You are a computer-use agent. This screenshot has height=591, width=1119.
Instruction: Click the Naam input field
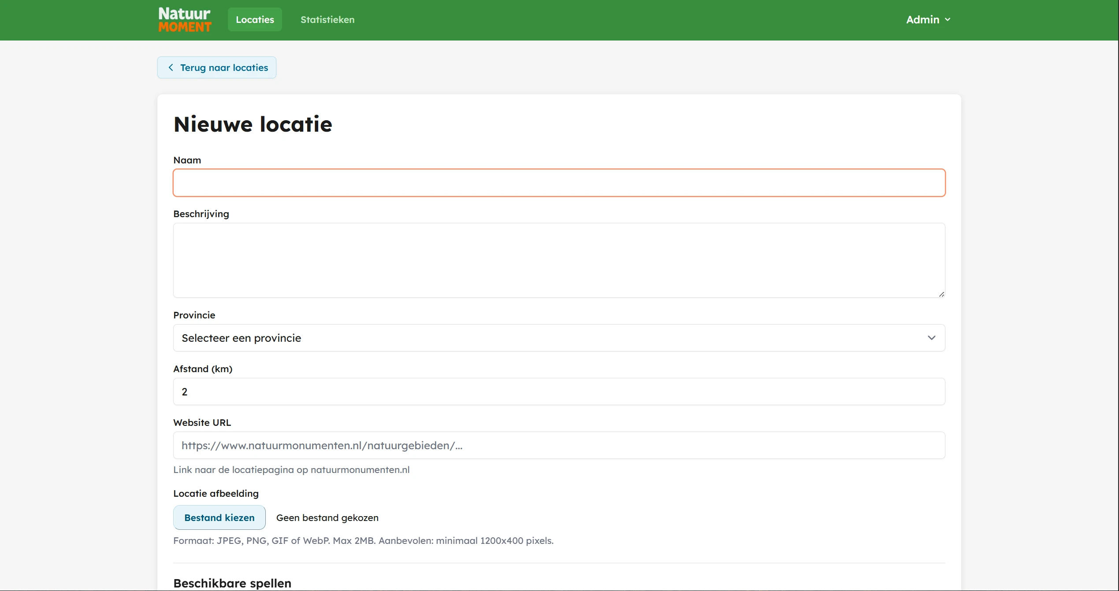point(558,182)
